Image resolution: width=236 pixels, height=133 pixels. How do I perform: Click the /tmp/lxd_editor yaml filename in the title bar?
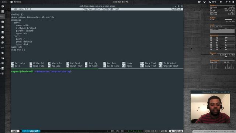(101, 9)
